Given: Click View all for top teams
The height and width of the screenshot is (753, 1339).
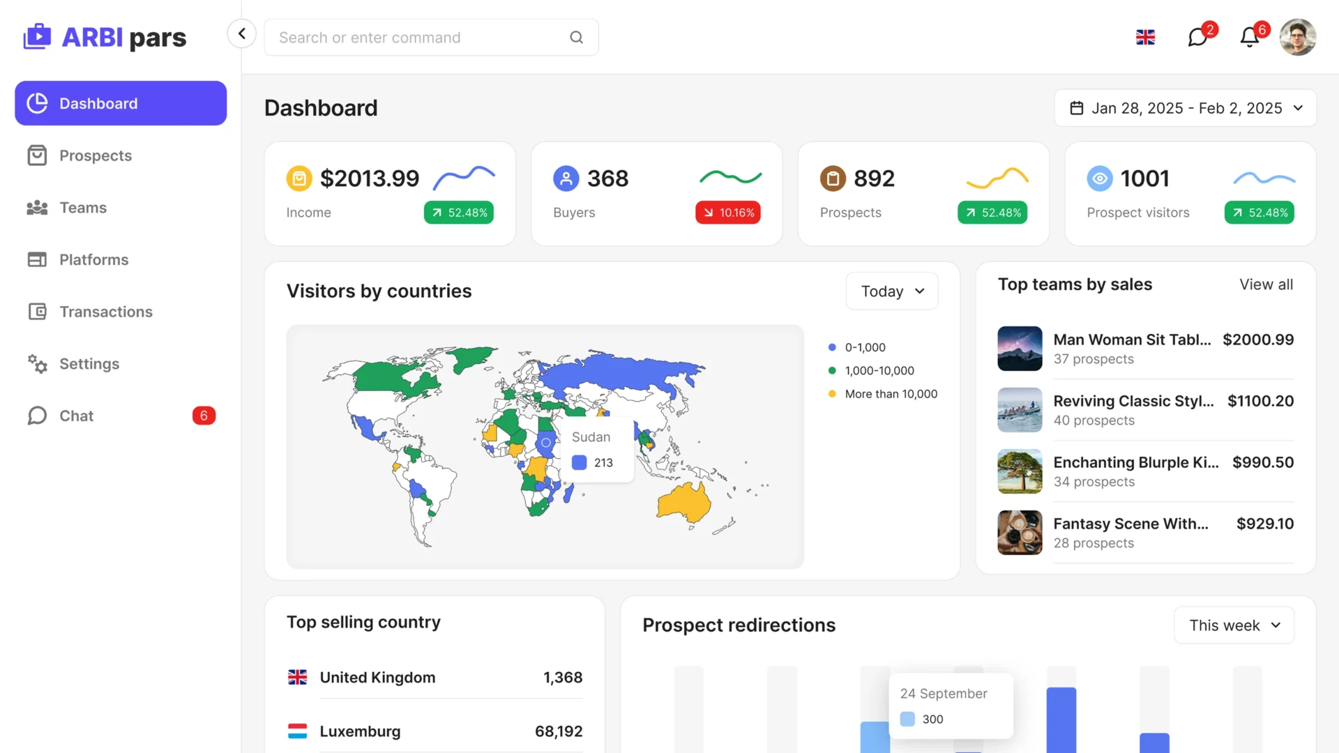Looking at the screenshot, I should click(x=1266, y=284).
